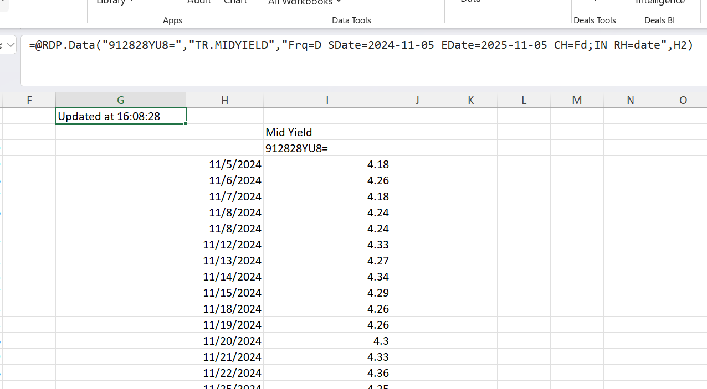Click the 4.18 yield for 11/7/2024
Viewport: 707px width, 389px height.
click(327, 196)
